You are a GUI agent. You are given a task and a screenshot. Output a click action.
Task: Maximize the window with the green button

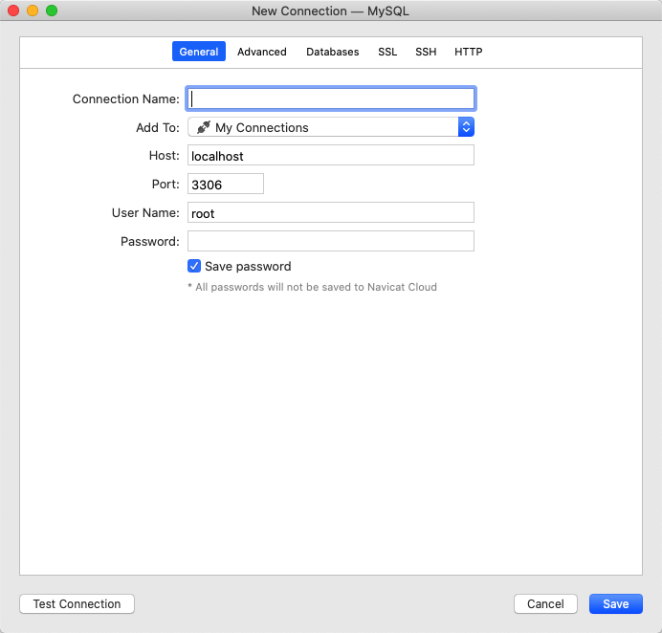tap(52, 11)
